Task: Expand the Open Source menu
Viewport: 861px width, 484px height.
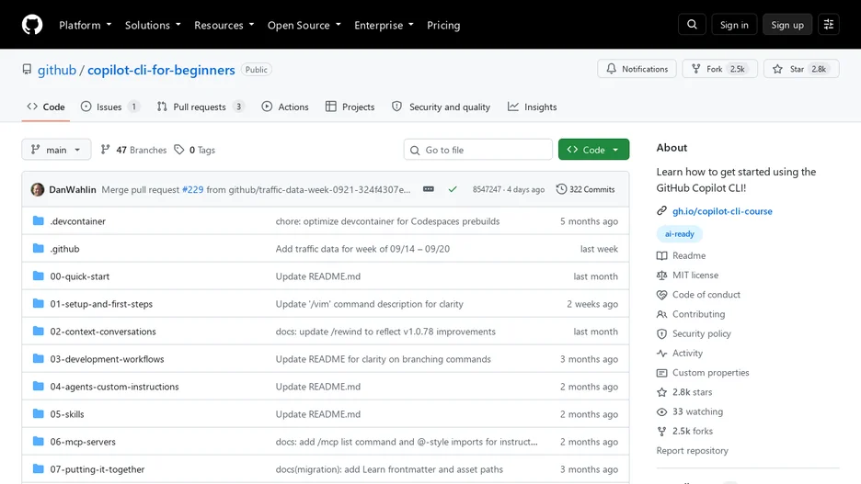Action: point(304,25)
